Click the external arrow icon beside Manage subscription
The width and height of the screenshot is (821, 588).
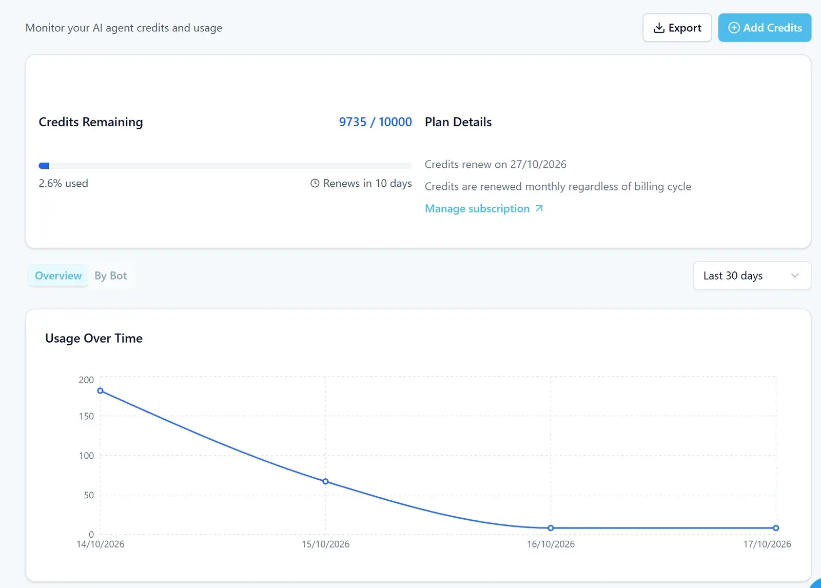[x=539, y=208]
